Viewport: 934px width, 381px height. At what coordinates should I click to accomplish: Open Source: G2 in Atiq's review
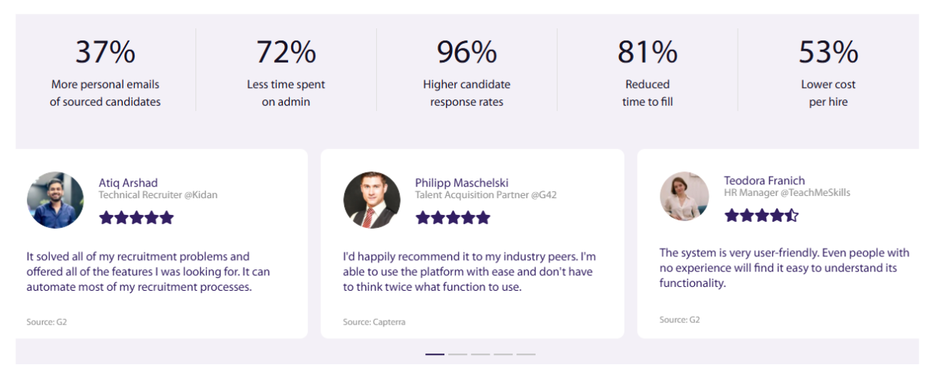tap(47, 322)
